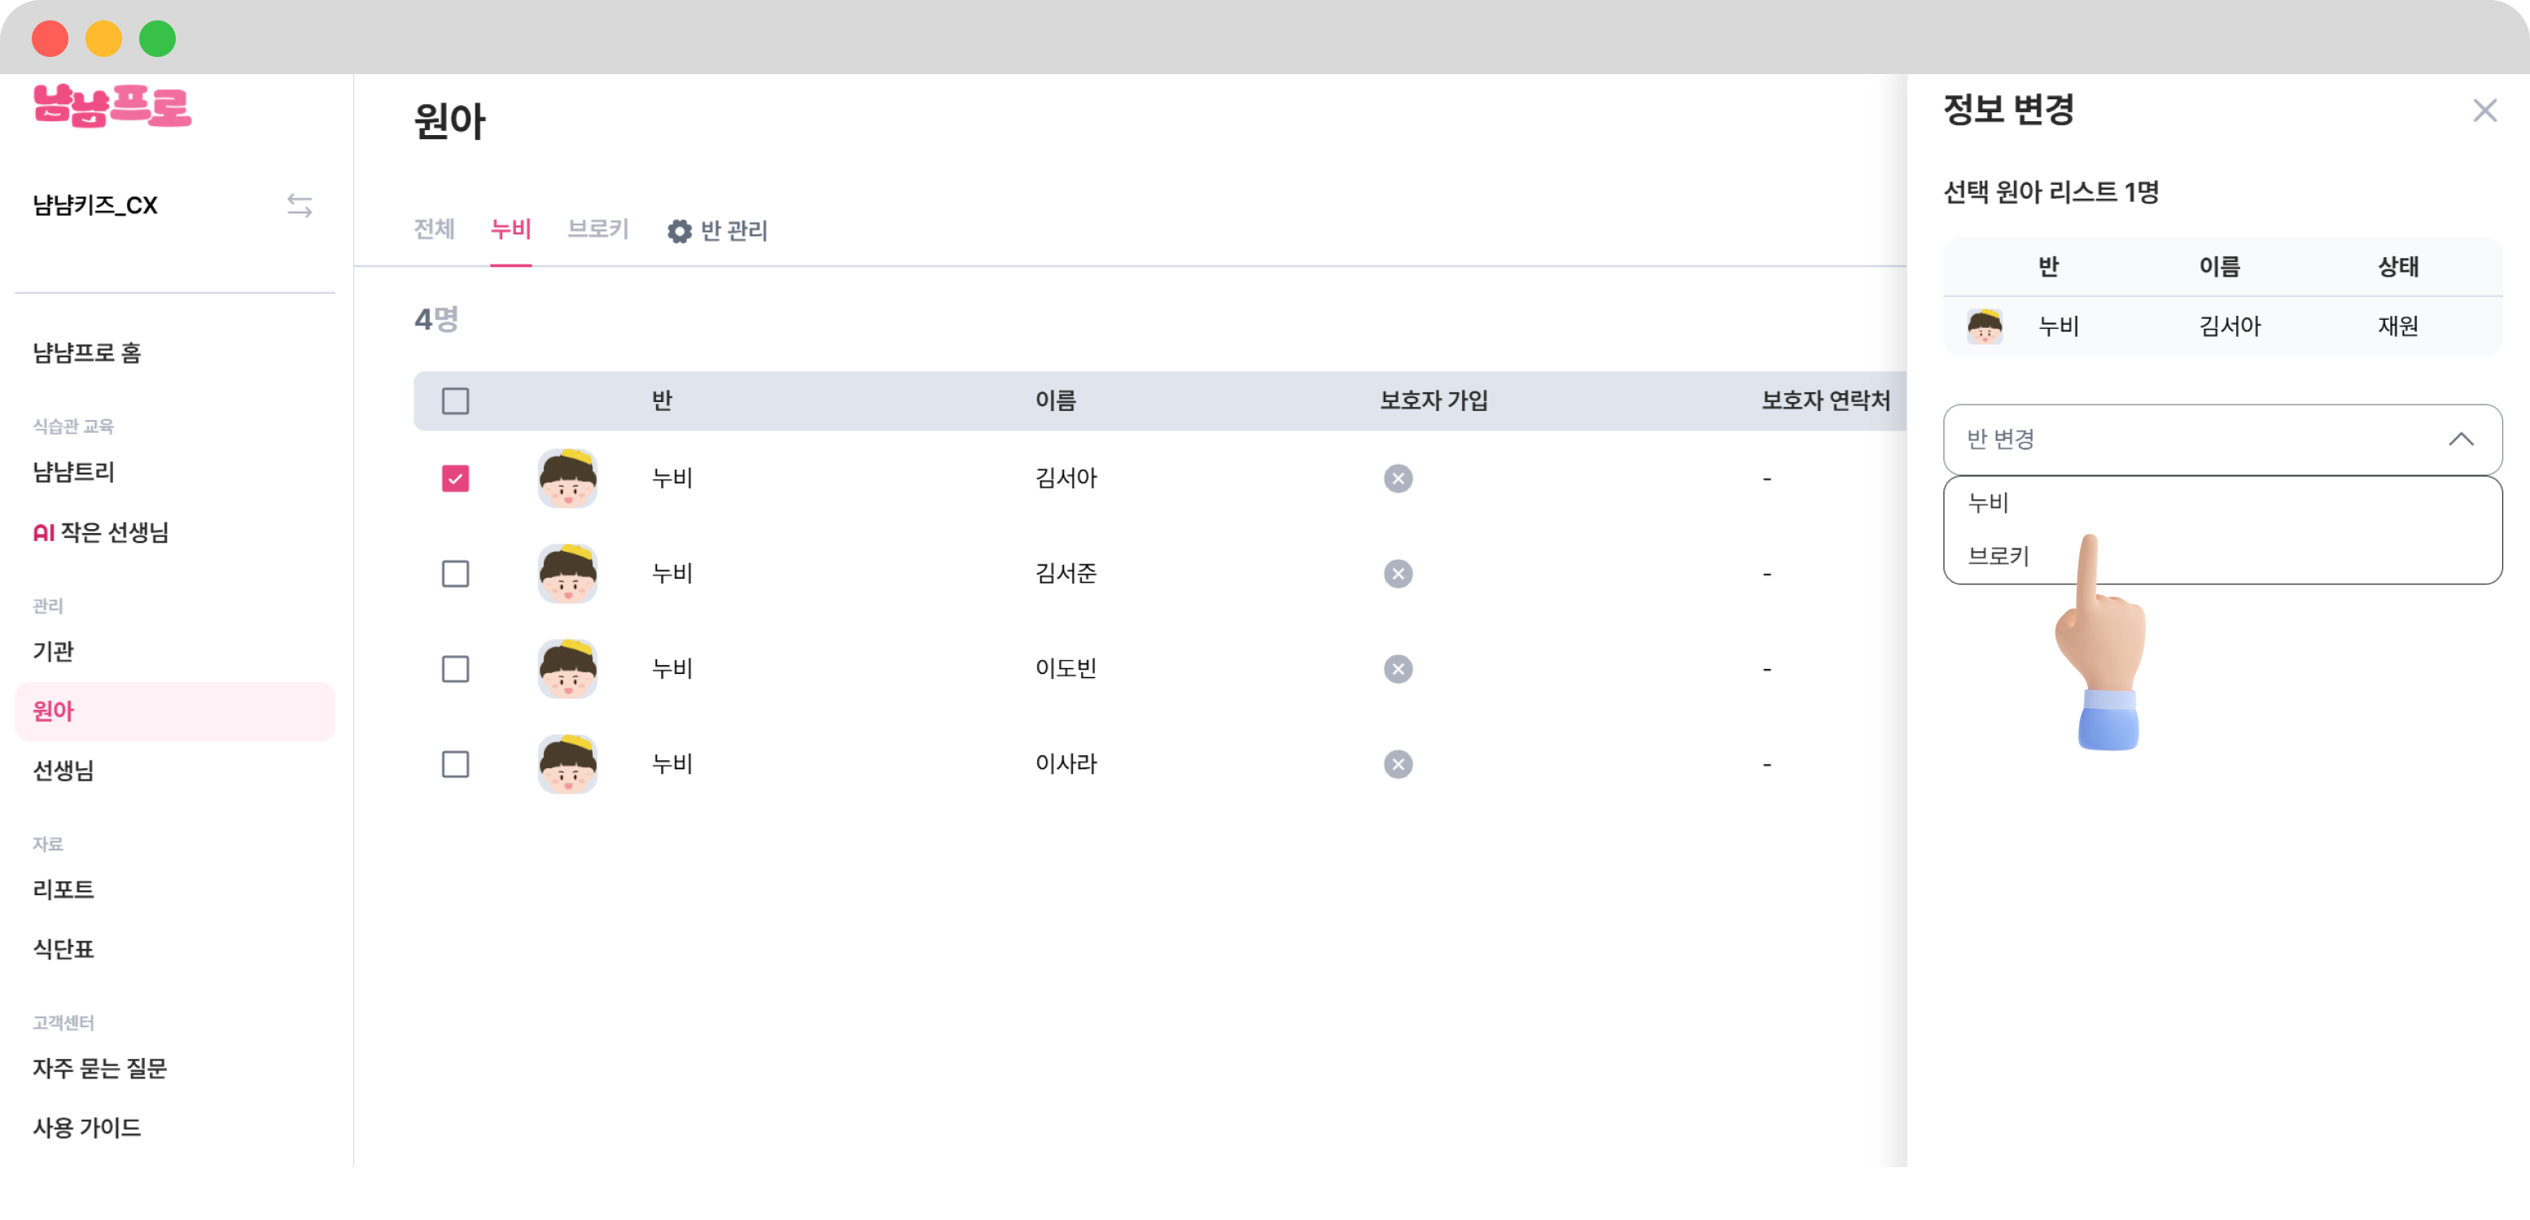The image size is (2530, 1220).
Task: Click the organization switch arrows icon
Action: [300, 205]
